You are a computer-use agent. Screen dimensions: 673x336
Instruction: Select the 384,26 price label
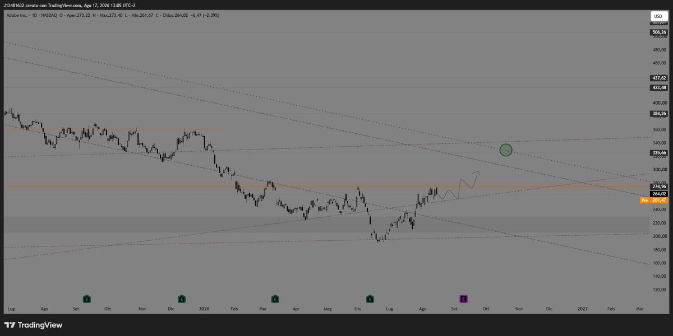(x=658, y=113)
